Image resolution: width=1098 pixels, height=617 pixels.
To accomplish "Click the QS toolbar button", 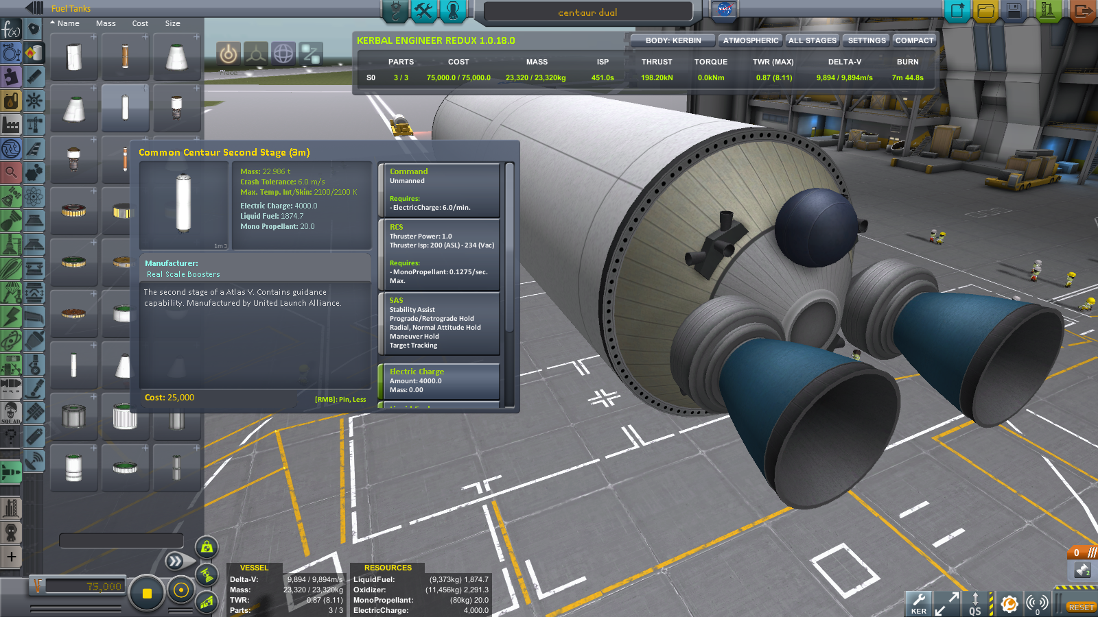I will tap(975, 603).
